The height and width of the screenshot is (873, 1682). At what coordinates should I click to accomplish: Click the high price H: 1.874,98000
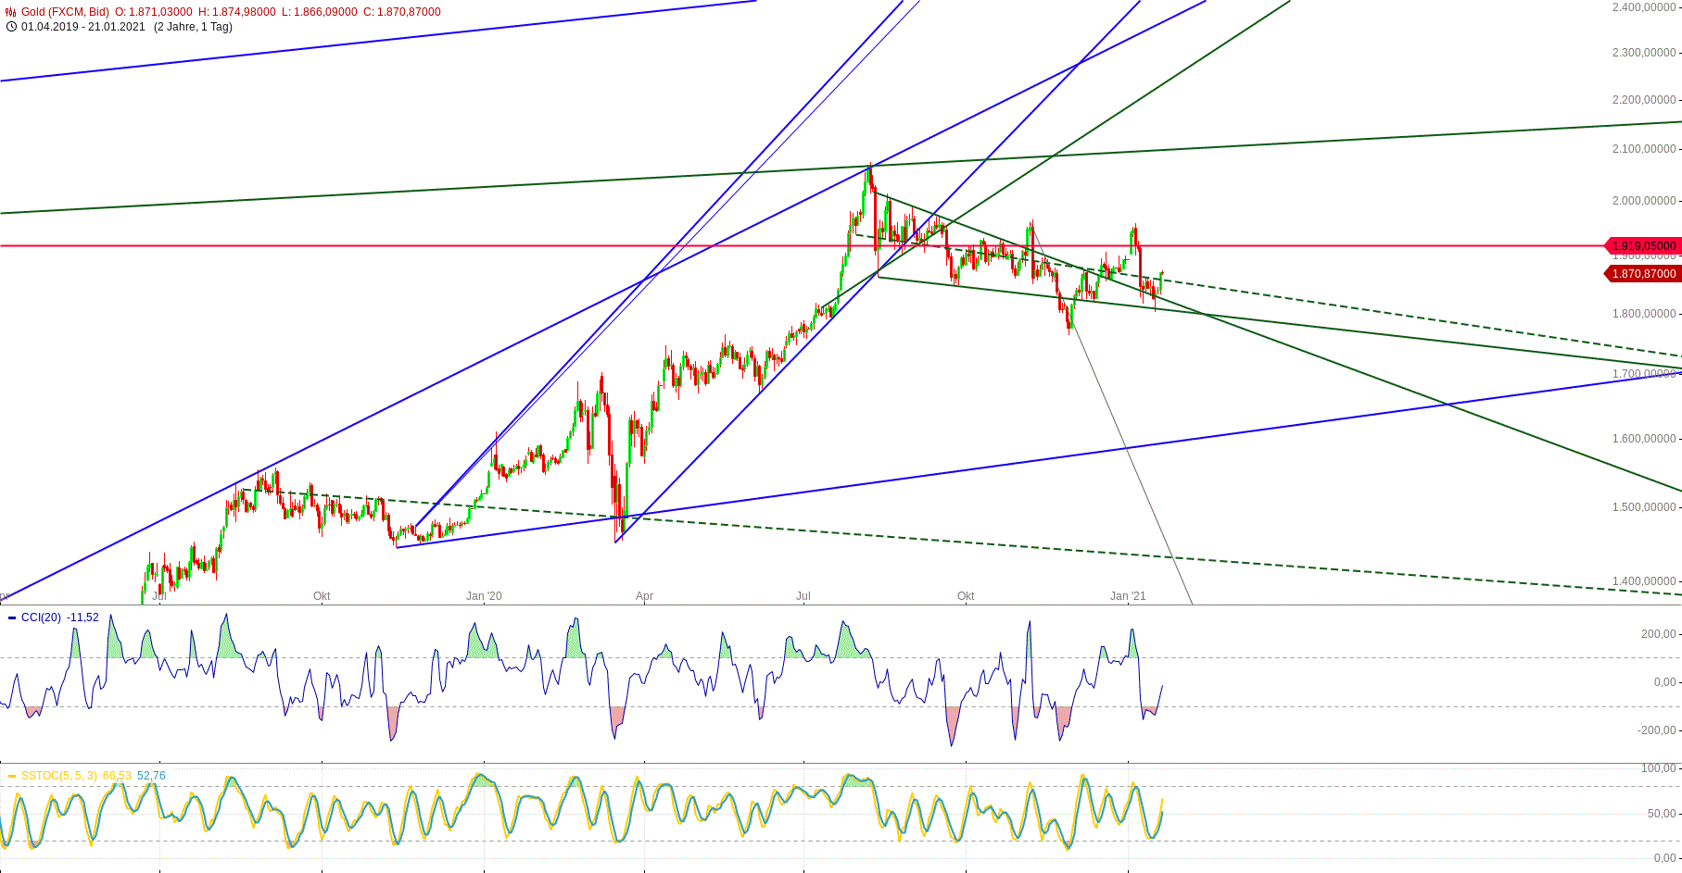[237, 12]
